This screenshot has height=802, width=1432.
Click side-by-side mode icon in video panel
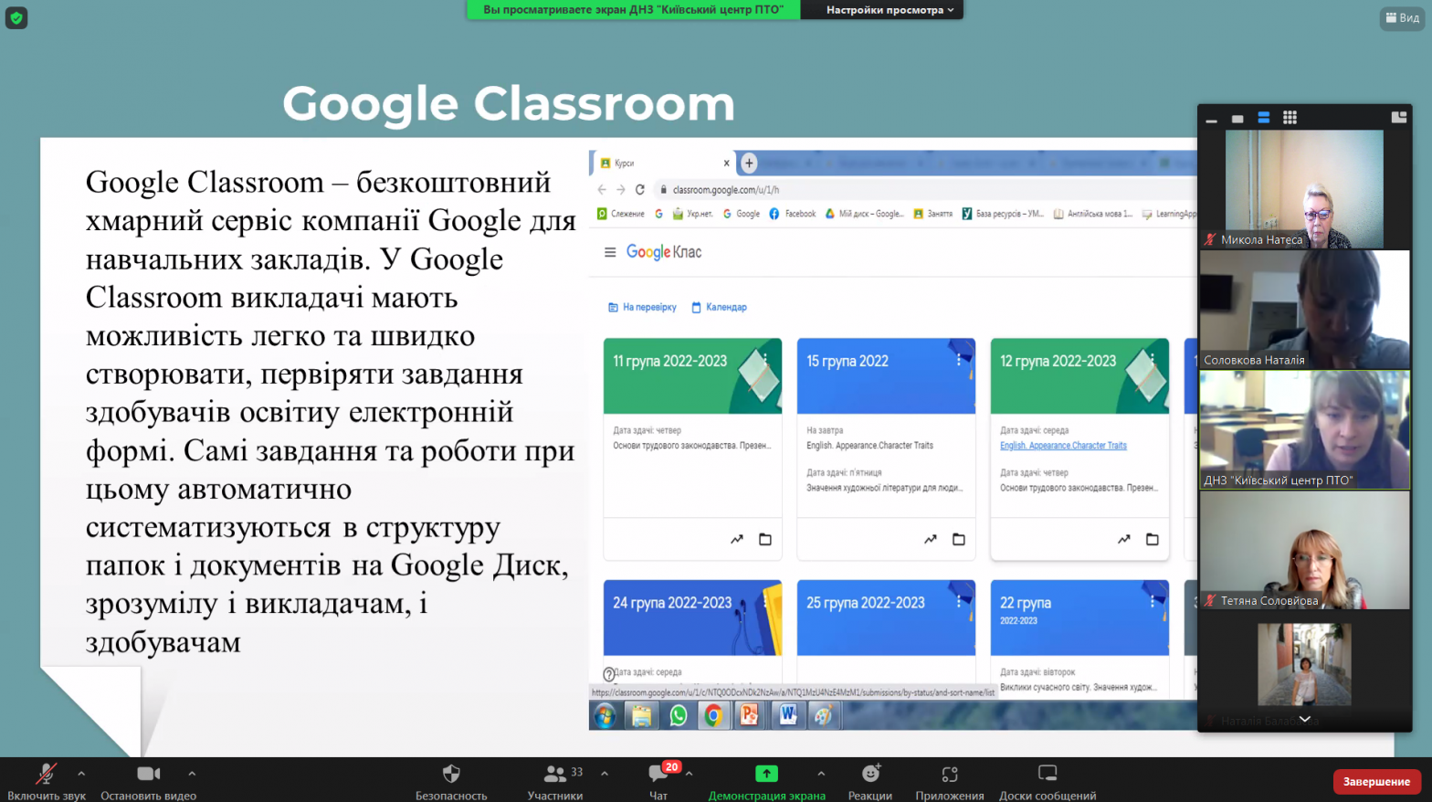tap(1398, 118)
